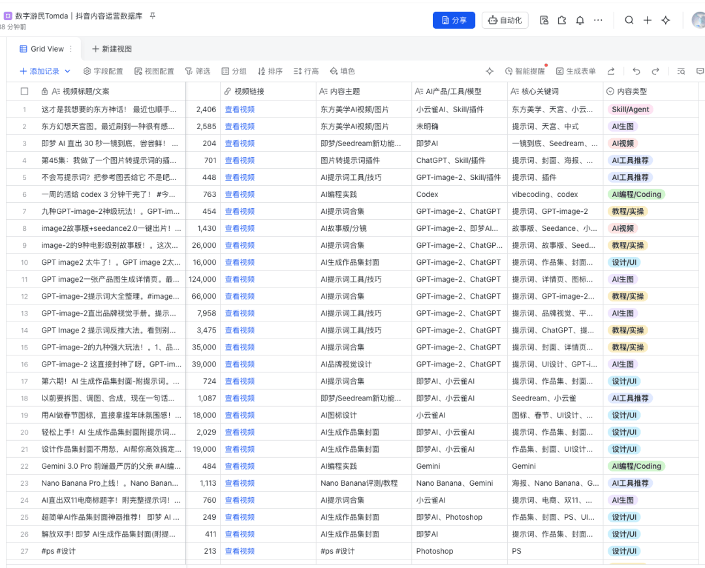The width and height of the screenshot is (705, 568).
Task: Select the AI图标设计 topic cell
Action: (364, 415)
